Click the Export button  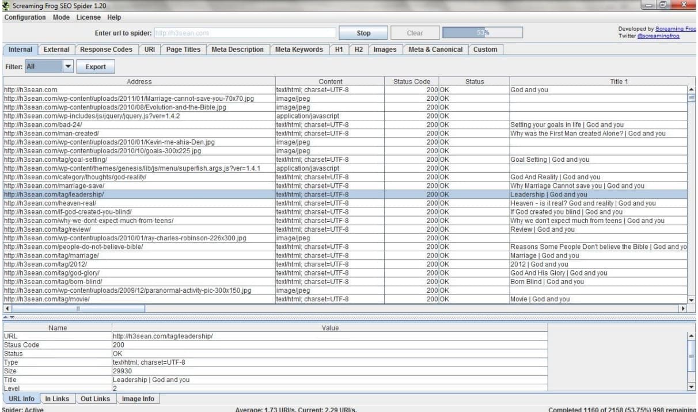(x=96, y=67)
